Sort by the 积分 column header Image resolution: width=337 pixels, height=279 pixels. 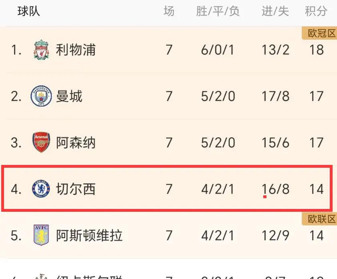316,11
